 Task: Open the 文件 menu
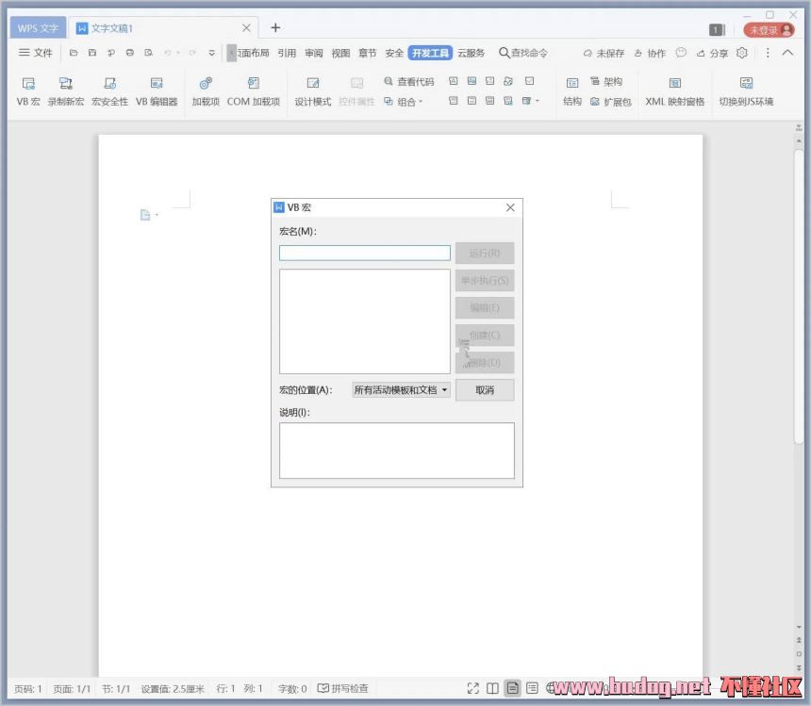(x=36, y=53)
